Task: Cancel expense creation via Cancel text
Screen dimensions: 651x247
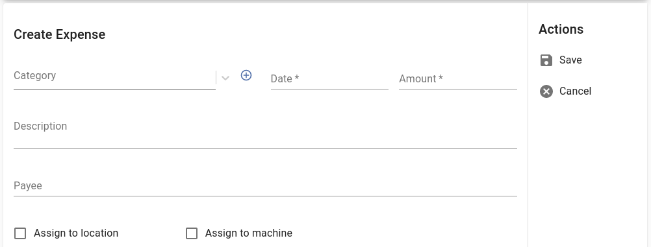Action: (x=575, y=91)
